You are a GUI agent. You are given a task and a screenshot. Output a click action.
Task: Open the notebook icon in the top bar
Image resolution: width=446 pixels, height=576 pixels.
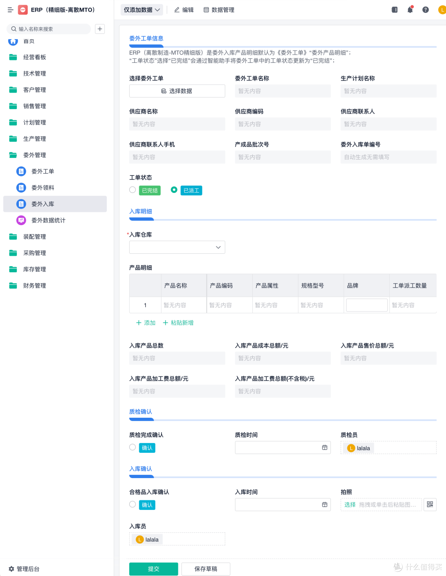[x=394, y=10]
